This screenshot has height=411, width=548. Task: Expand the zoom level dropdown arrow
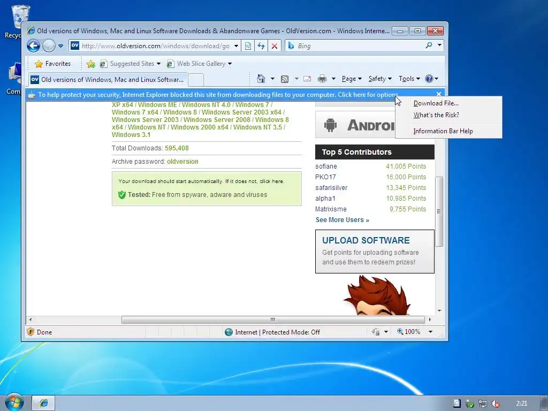(x=431, y=332)
